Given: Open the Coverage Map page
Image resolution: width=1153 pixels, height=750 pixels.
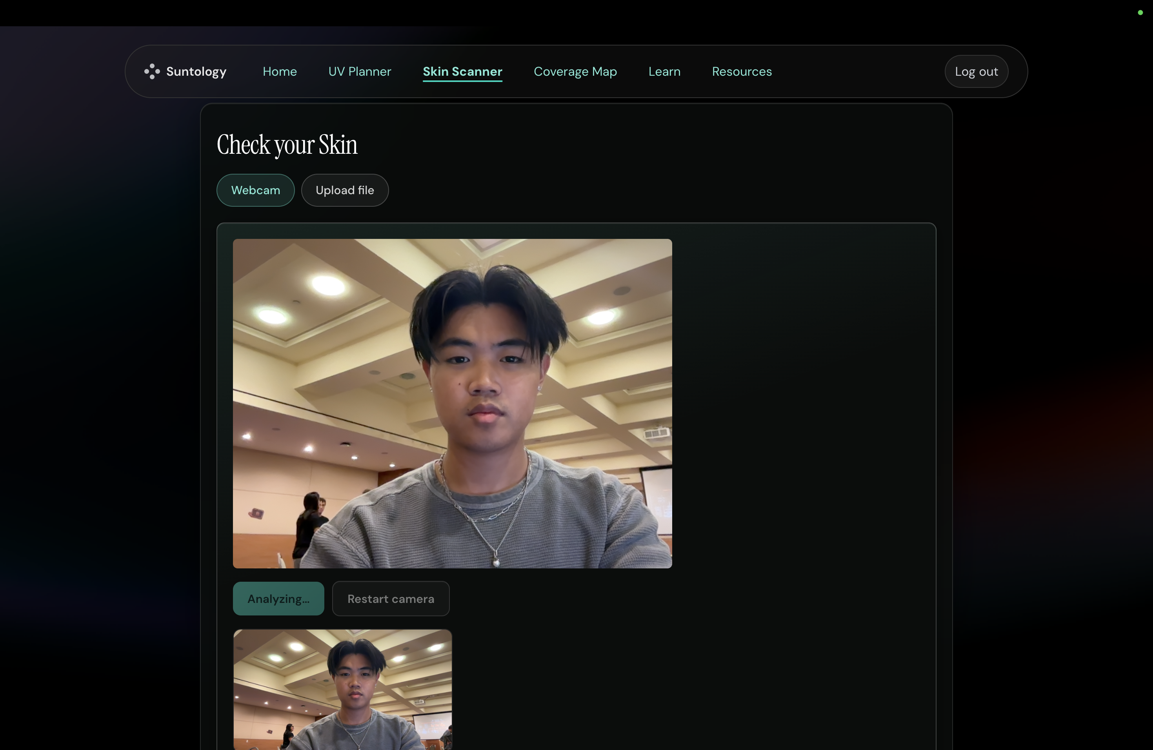Looking at the screenshot, I should tap(575, 71).
